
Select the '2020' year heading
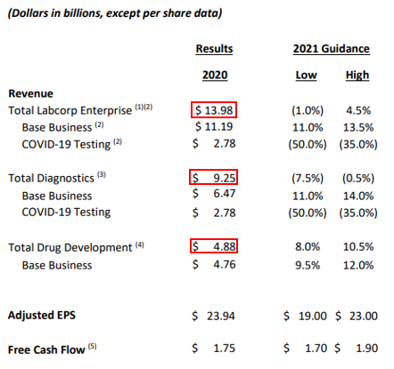(215, 75)
